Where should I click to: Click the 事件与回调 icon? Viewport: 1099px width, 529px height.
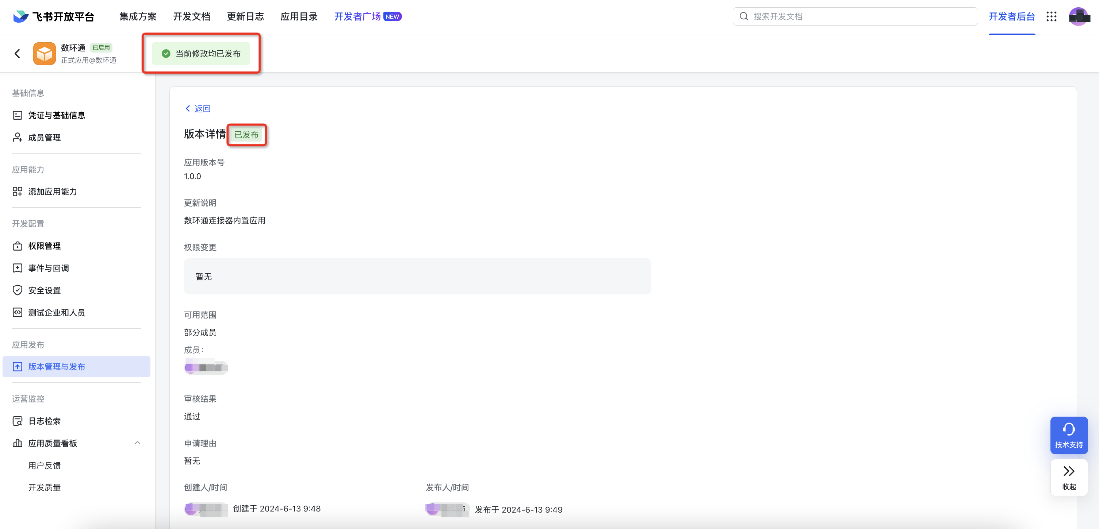(x=18, y=268)
